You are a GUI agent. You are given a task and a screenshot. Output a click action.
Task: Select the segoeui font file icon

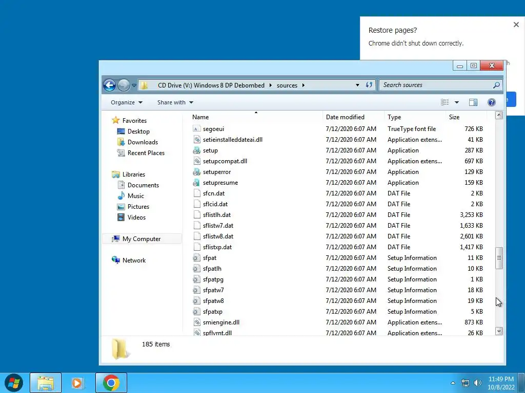(197, 128)
